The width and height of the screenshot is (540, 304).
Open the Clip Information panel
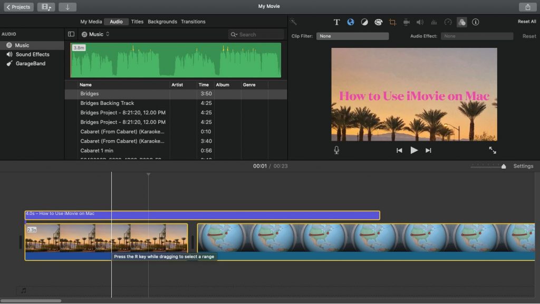[475, 22]
